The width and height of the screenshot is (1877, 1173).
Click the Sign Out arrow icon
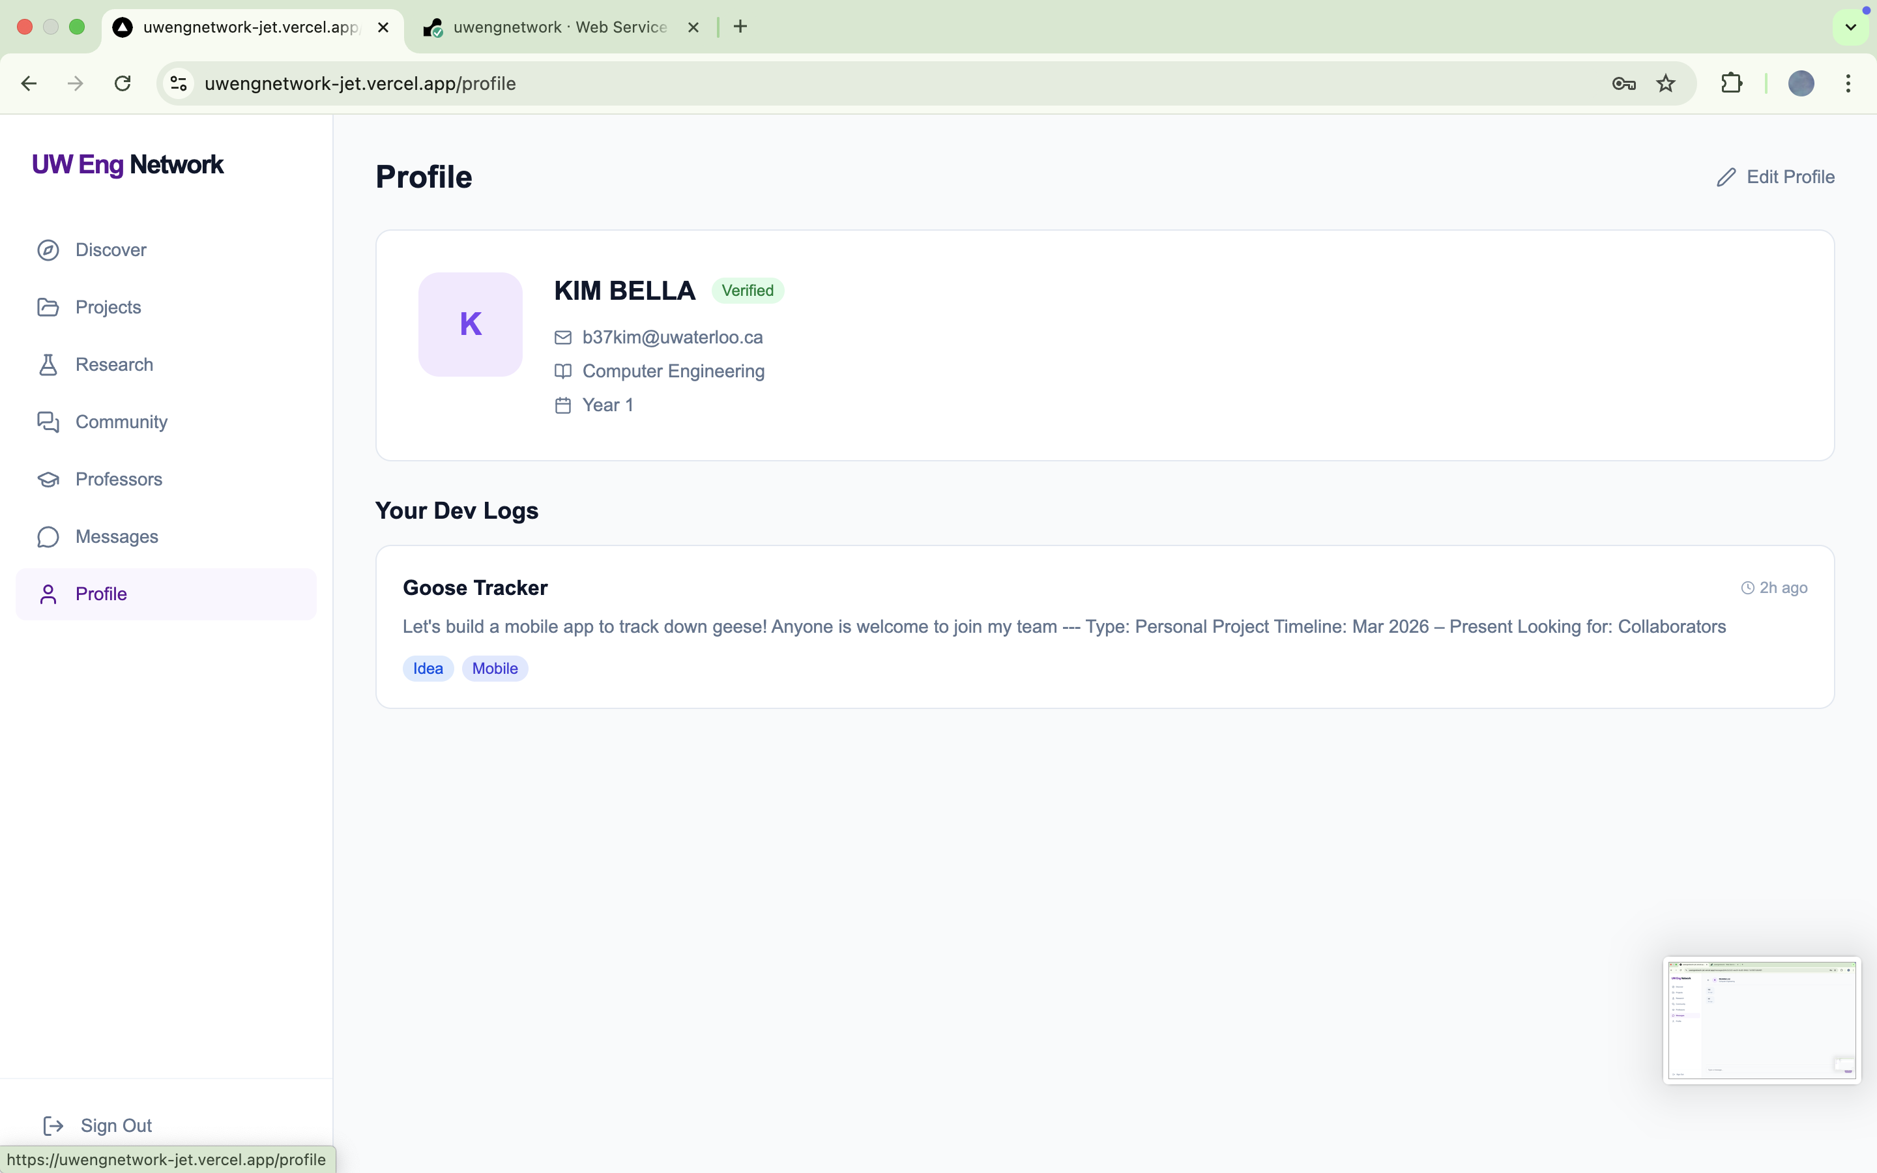(x=53, y=1125)
